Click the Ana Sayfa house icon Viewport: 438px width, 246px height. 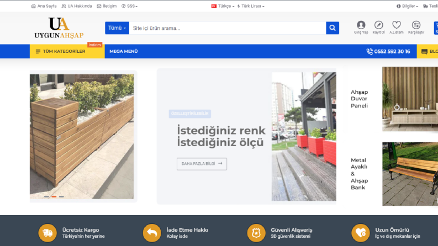[x=34, y=6]
